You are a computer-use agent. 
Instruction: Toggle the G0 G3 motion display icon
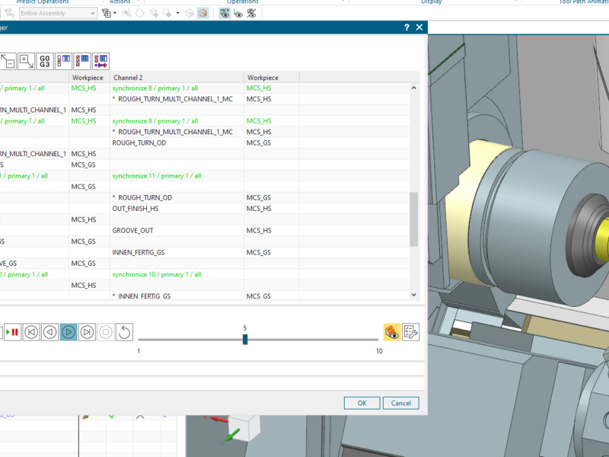click(x=45, y=61)
